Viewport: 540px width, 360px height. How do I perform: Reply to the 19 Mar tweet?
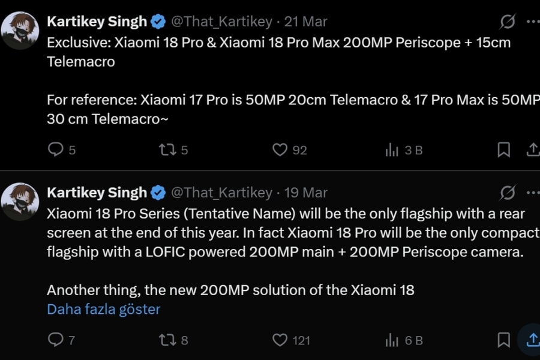[55, 340]
